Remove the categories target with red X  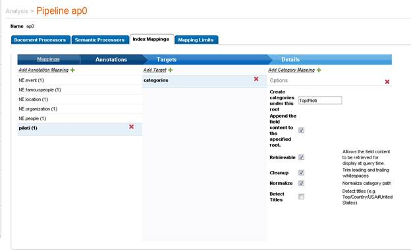pos(256,79)
